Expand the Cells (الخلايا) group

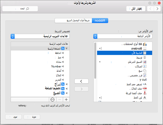tap(62, 75)
